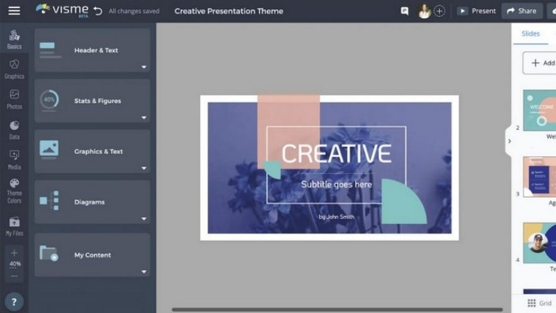Image resolution: width=556 pixels, height=313 pixels.
Task: Open the hamburger main menu
Action: coord(14,10)
